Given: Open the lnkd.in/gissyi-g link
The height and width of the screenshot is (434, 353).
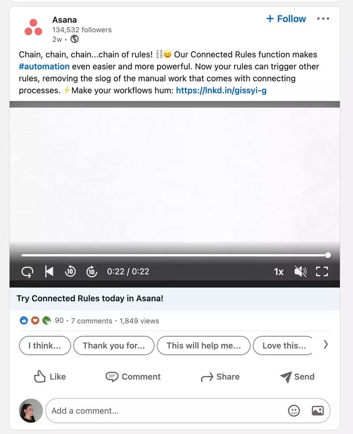Looking at the screenshot, I should click(222, 90).
